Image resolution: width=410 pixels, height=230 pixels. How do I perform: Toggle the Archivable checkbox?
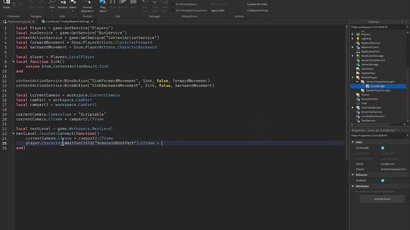pos(382,148)
